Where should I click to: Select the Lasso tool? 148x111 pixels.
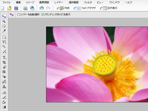pyautogui.click(x=4, y=42)
